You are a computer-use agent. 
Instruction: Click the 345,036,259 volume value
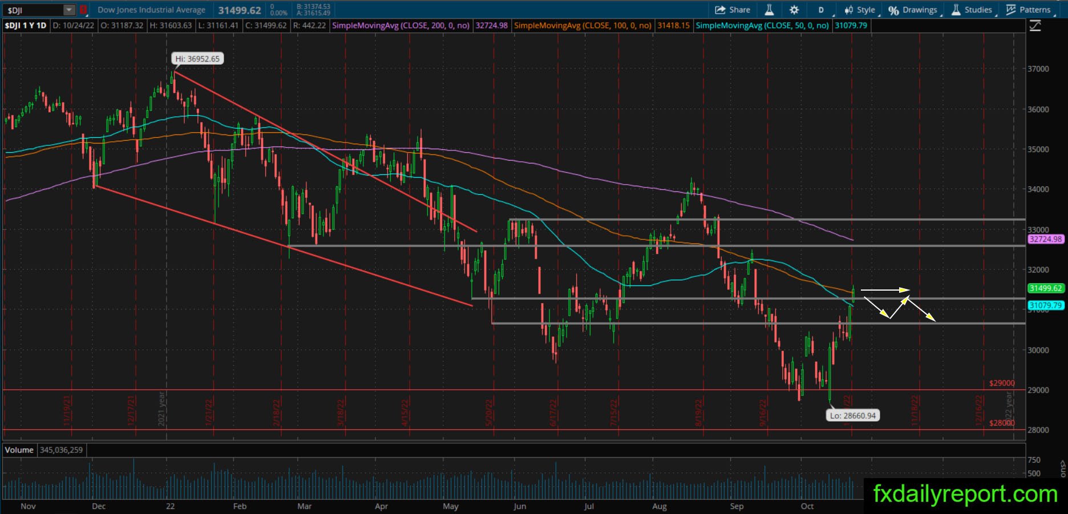pos(61,450)
